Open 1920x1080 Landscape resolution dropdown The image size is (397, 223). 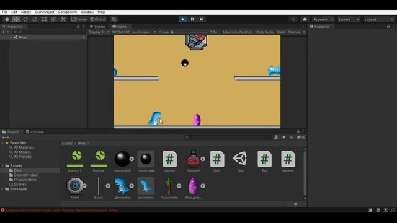(134, 32)
